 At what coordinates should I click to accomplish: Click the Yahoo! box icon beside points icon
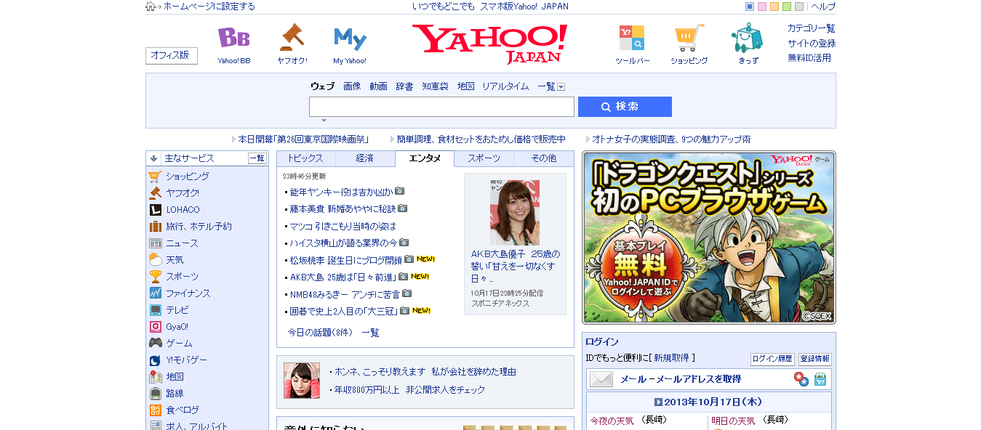pos(820,379)
